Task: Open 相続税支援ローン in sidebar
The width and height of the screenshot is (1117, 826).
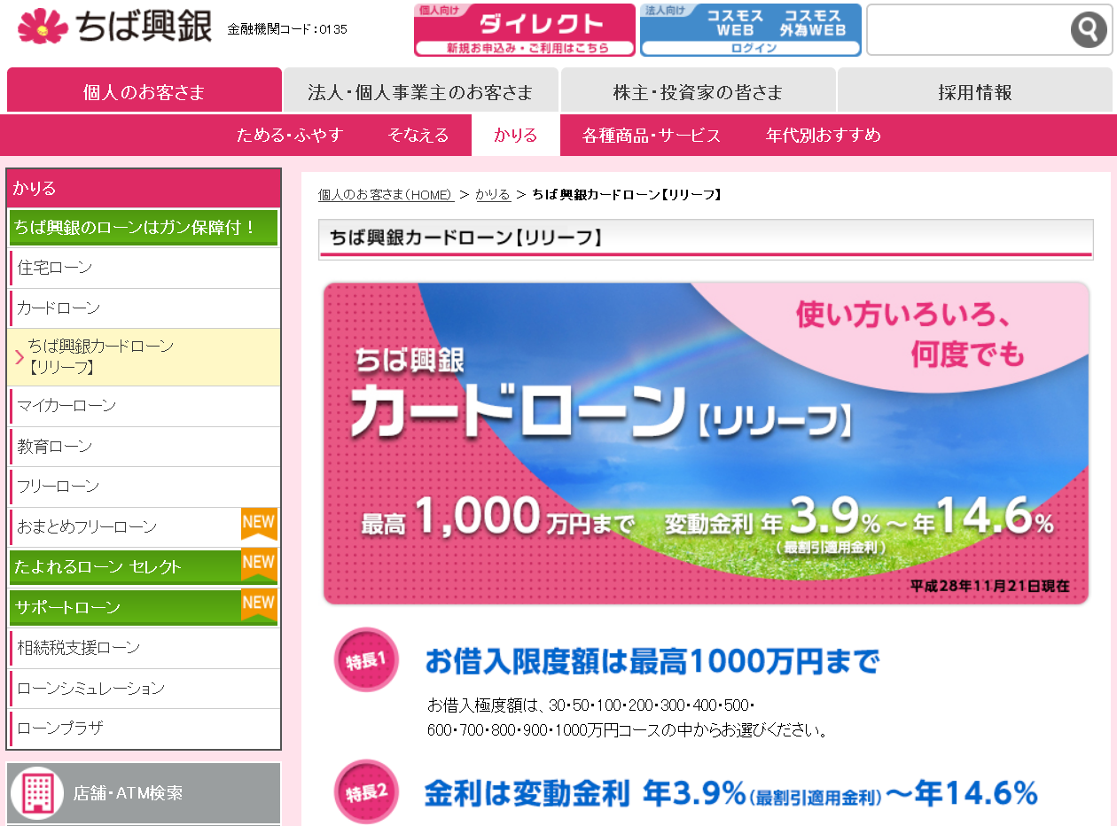Action: click(144, 648)
